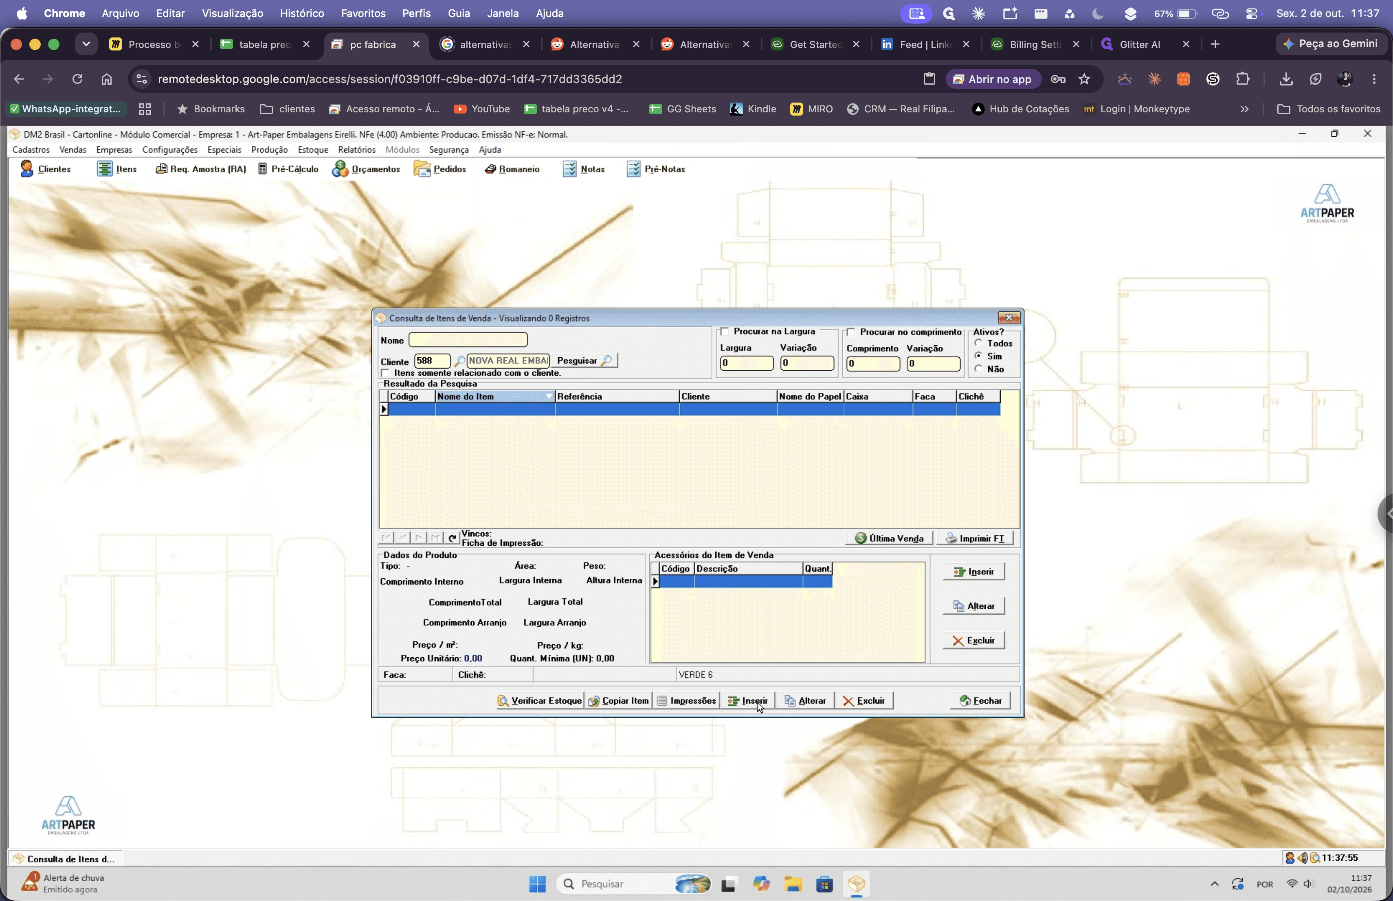Enable Procurar na Largura checkbox

[725, 332]
